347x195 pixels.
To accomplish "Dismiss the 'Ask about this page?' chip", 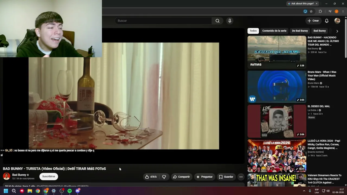I will pyautogui.click(x=316, y=4).
